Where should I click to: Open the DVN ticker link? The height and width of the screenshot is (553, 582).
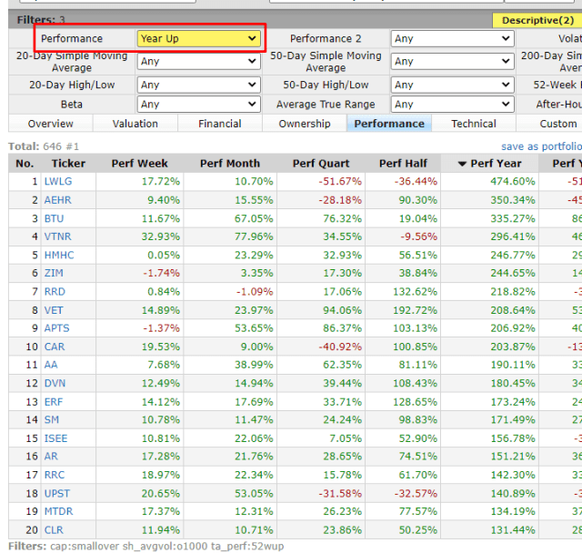tap(55, 383)
